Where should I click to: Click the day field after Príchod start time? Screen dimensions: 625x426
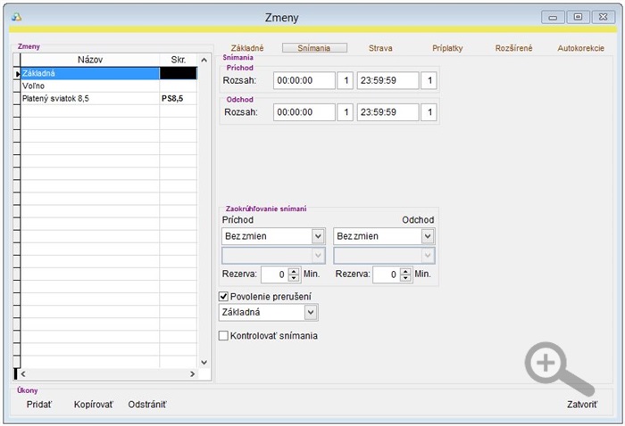pyautogui.click(x=346, y=80)
